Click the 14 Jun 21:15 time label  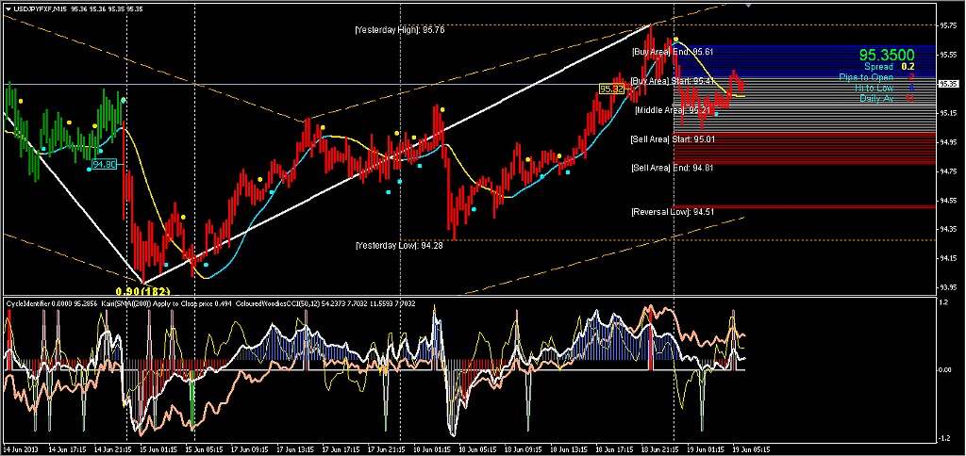113,449
